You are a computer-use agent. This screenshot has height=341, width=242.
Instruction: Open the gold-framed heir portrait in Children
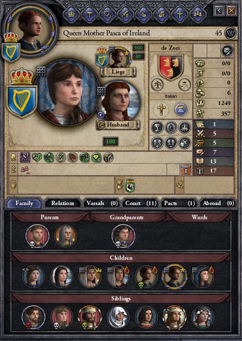pyautogui.click(x=174, y=277)
